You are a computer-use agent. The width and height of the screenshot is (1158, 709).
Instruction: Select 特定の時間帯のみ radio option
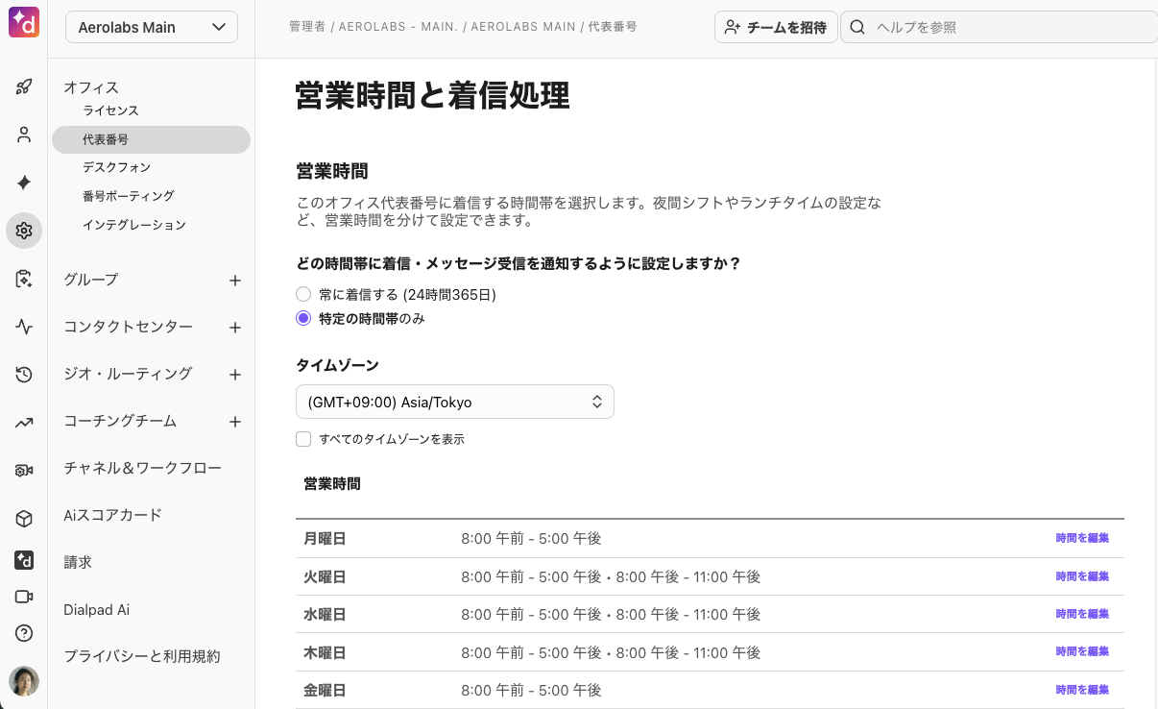click(303, 318)
